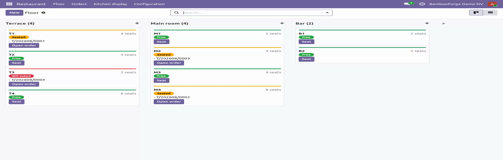Add a record in Bar column
503x160 pixels.
427,23
